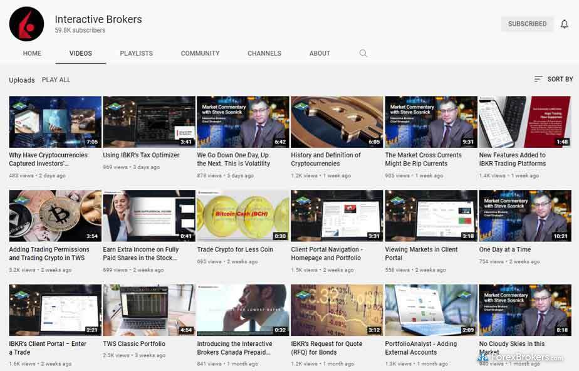579x371 pixels.
Task: Open the 3:41 Tax Optimizer video thumbnail
Action: click(149, 122)
